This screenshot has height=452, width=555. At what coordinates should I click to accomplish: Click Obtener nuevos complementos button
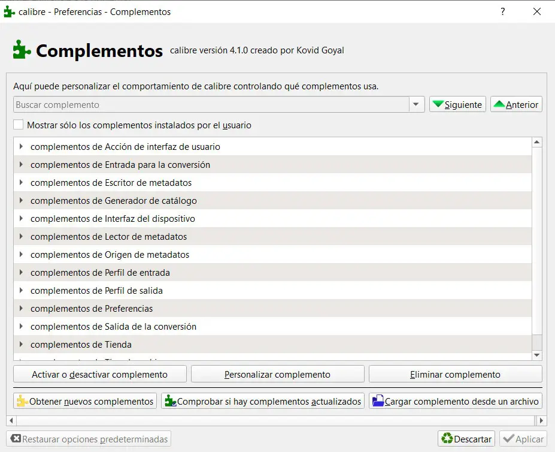85,401
